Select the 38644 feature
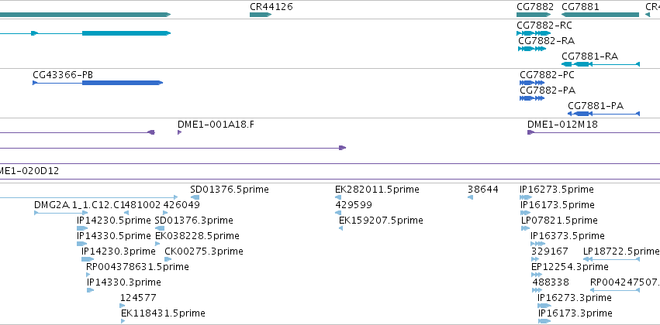The image size is (660, 325). 471,197
